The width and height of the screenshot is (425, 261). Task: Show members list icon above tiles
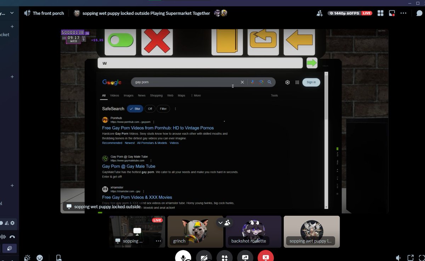click(x=227, y=223)
